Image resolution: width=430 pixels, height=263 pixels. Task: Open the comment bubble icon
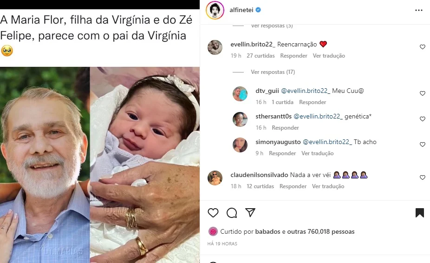(x=232, y=213)
